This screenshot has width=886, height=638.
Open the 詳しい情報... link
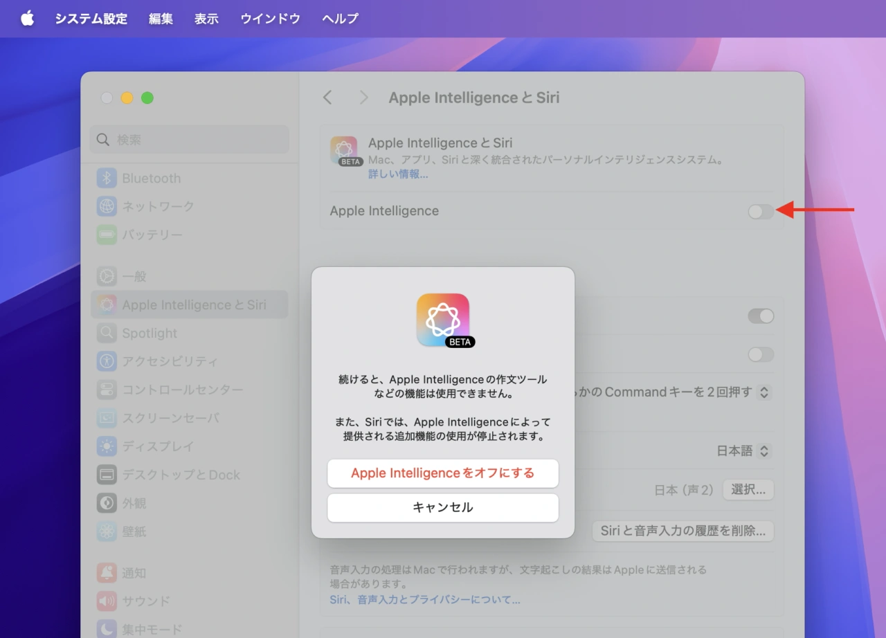pos(398,174)
